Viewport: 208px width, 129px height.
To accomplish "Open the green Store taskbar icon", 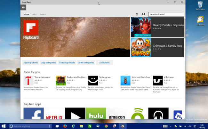I will [x=90, y=126].
